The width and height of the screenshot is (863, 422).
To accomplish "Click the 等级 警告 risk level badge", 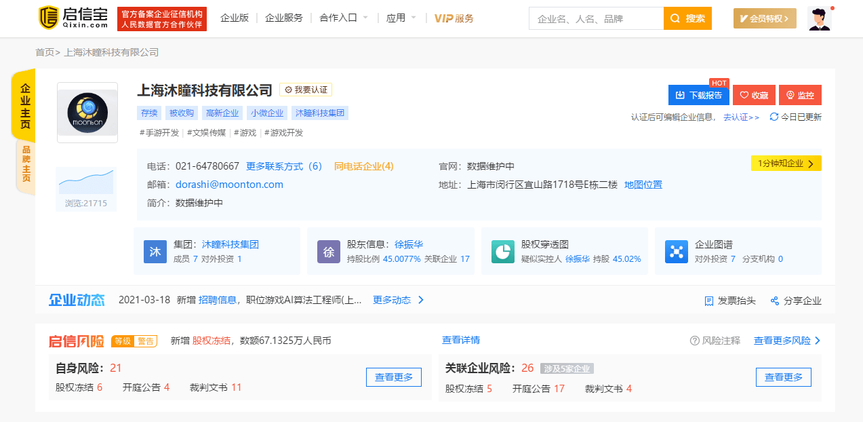I will tap(135, 341).
